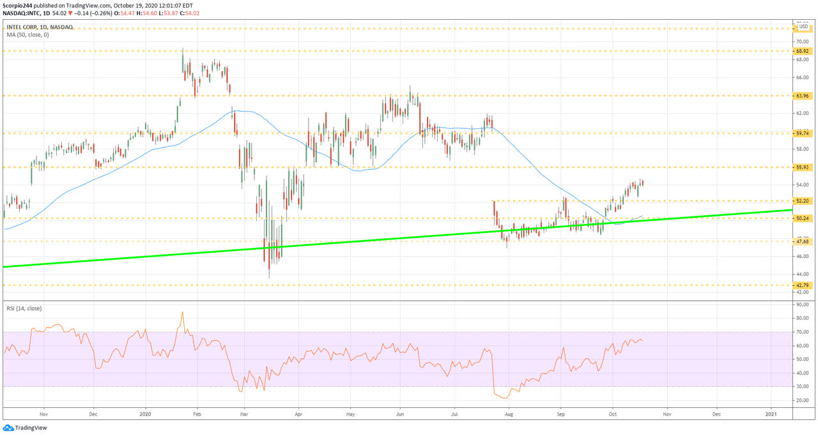Click the 52.20 price label on the scale
This screenshot has width=818, height=436.
tap(802, 200)
